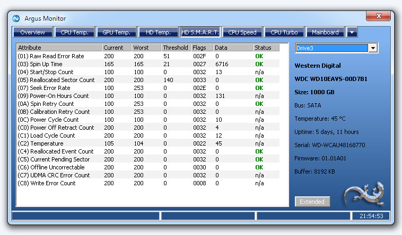402x235 pixels.
Task: Switch to the GPU Temp. tab
Action: (x=117, y=32)
